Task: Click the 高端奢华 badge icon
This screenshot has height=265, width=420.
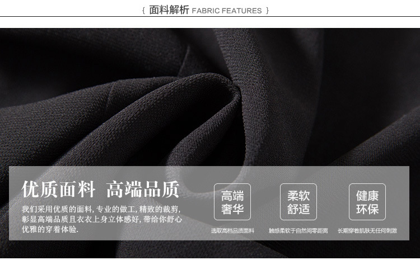Action: pos(232,202)
